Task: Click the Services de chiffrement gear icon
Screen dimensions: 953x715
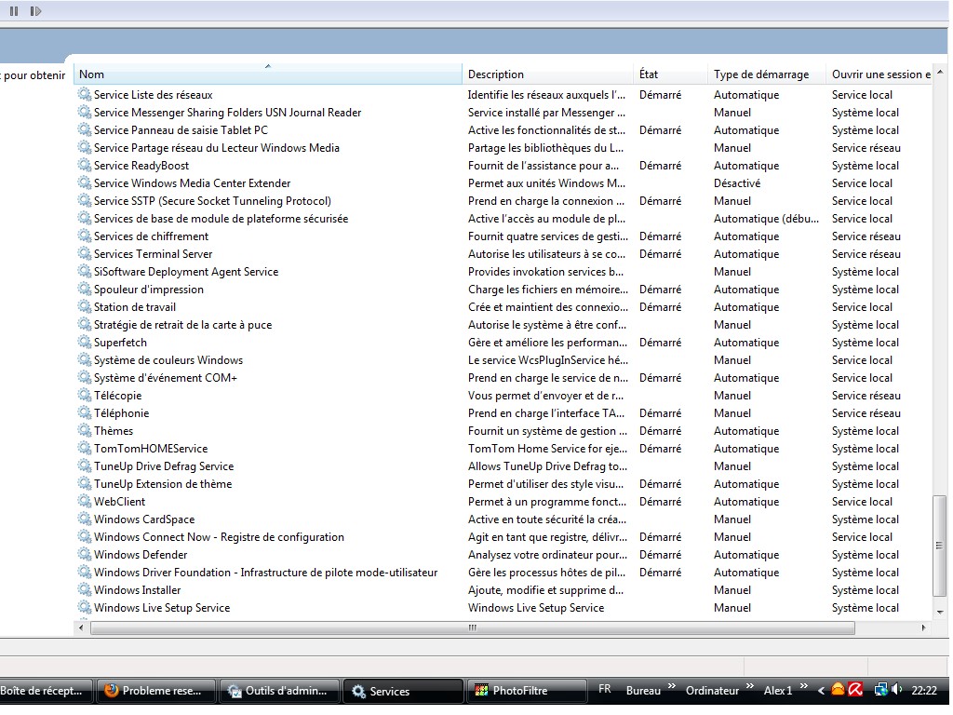Action: tap(84, 236)
